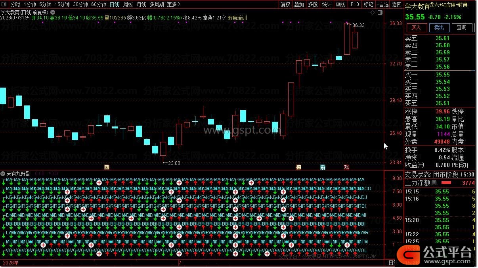
Task: Select the 60分钟 period tab
Action: coord(99,4)
